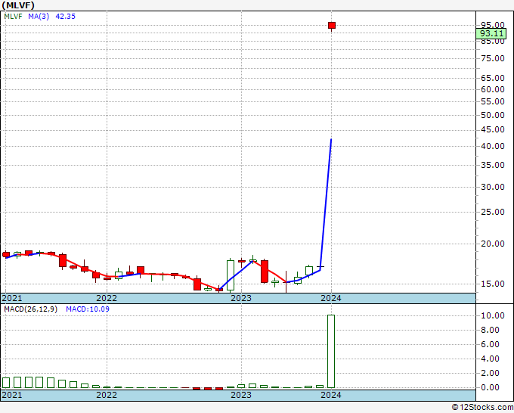The width and height of the screenshot is (514, 413).
Task: Click 2021 on the price chart timeline
Action: pos(12,298)
